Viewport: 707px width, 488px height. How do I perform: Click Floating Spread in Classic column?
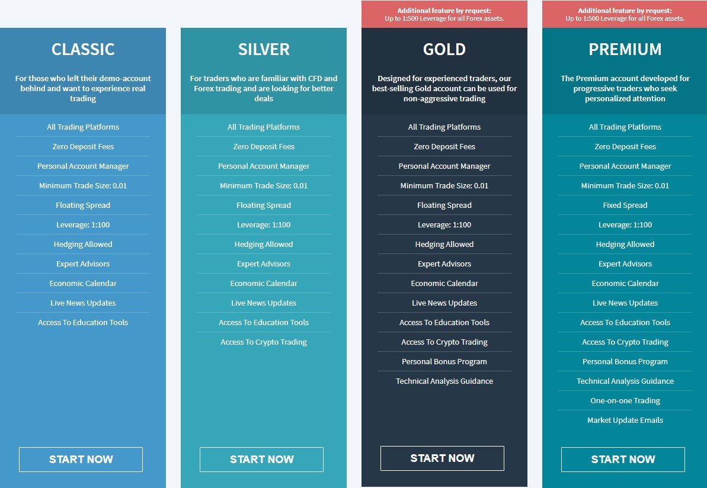tap(83, 205)
